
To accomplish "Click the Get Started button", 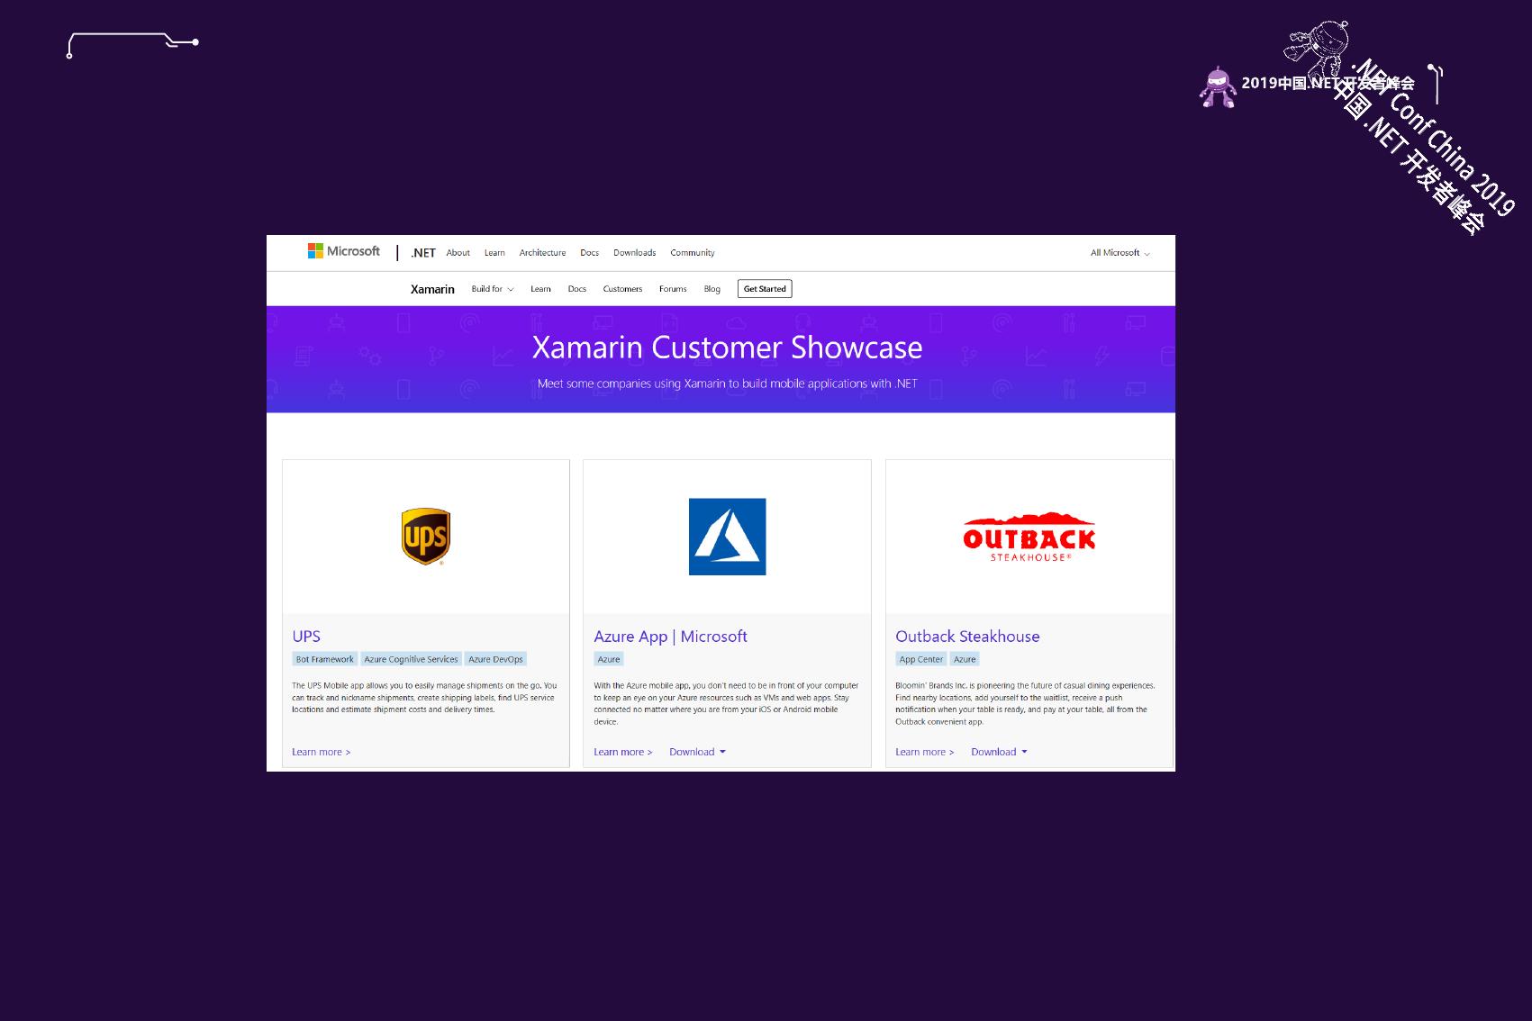I will coord(765,289).
